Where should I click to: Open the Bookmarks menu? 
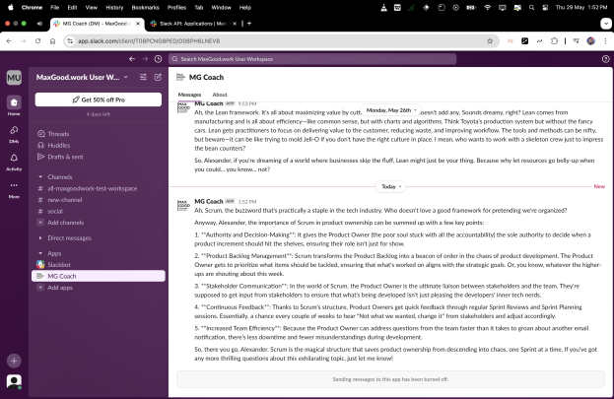(145, 8)
